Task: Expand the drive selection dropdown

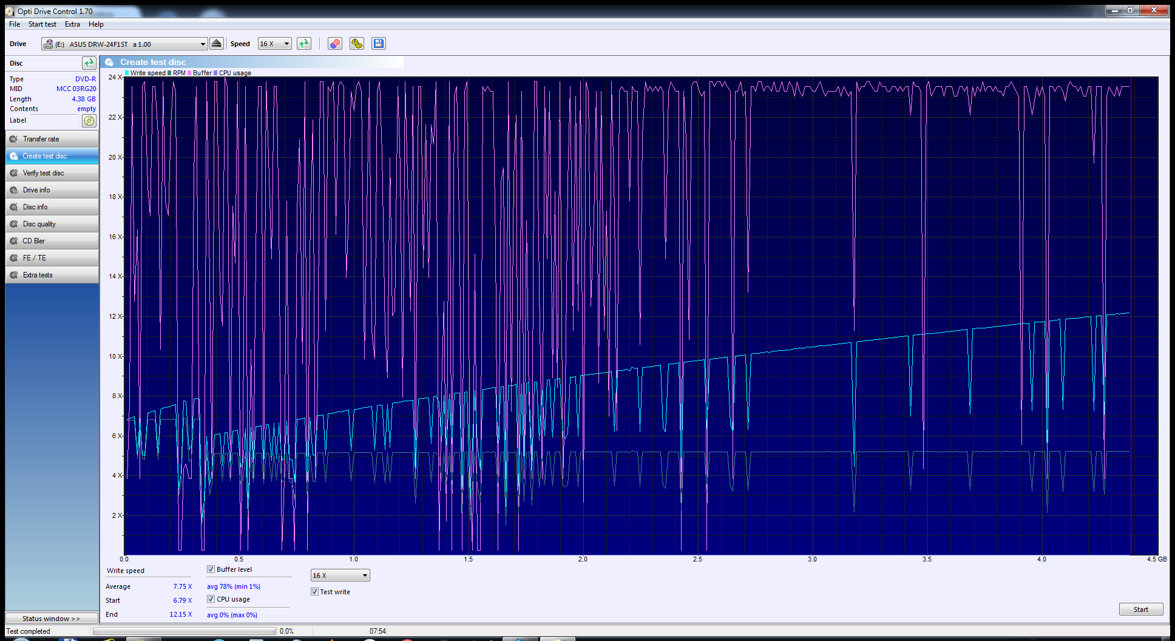Action: [203, 44]
